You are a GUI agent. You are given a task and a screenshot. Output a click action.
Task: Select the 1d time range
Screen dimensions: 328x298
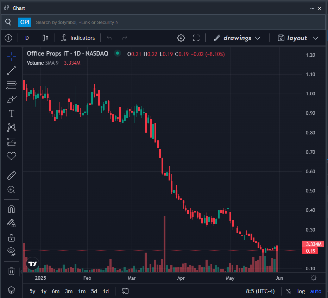point(106,291)
